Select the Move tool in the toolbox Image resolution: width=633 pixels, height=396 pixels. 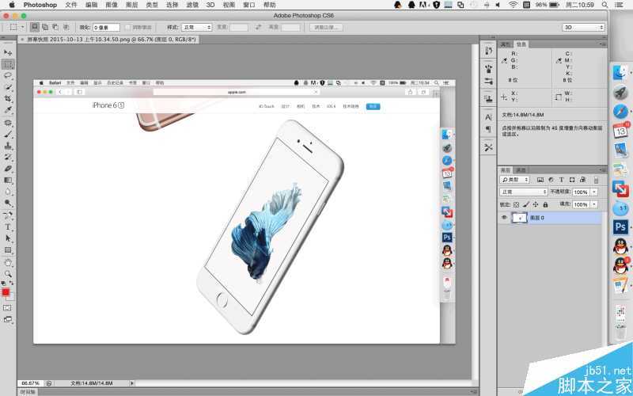[x=8, y=51]
